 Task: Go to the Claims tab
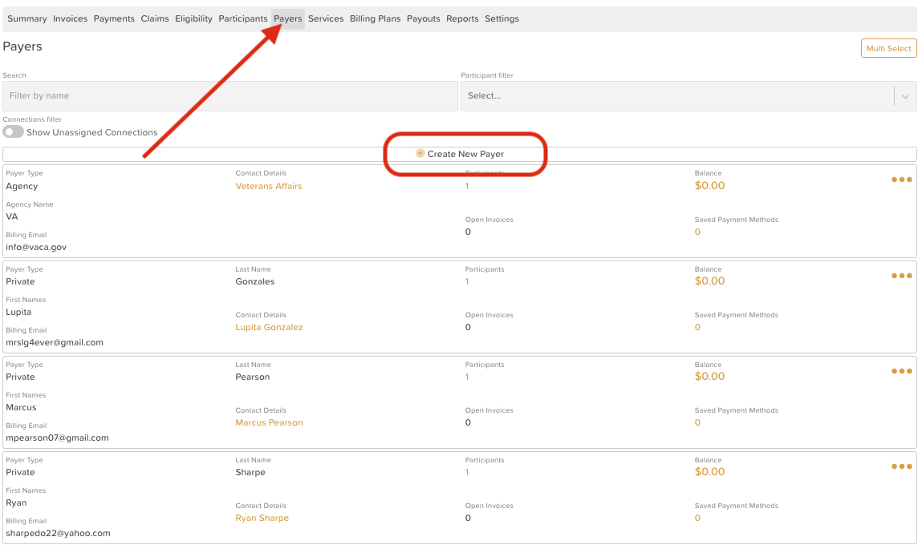[x=155, y=18]
